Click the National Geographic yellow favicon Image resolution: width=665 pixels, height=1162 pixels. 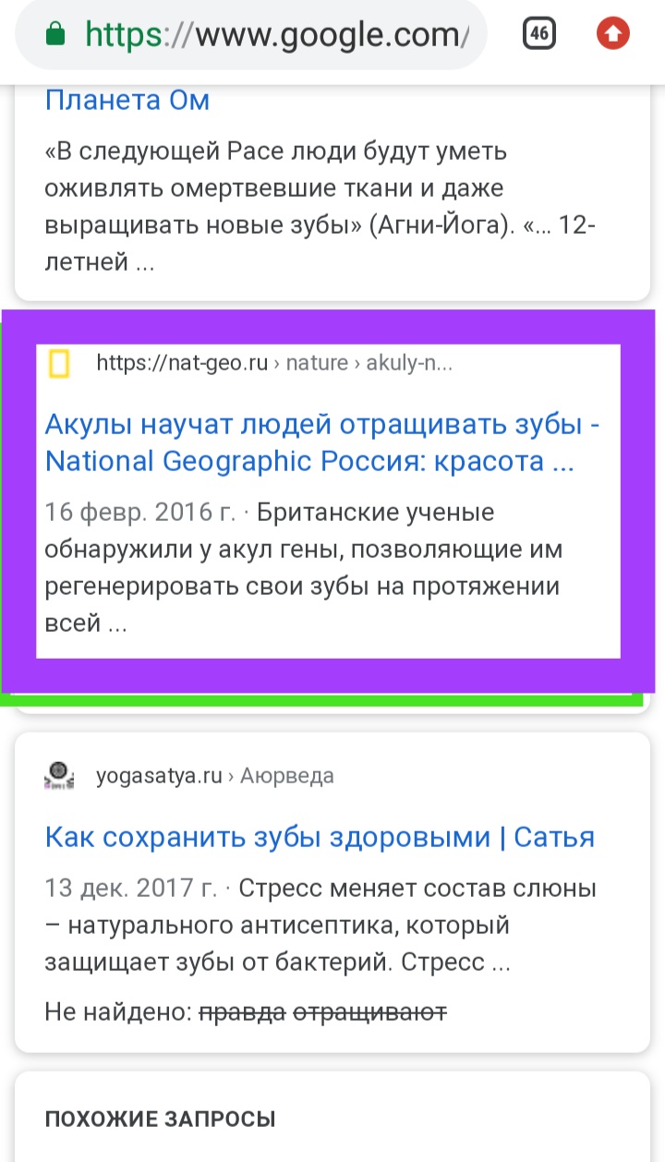(59, 364)
